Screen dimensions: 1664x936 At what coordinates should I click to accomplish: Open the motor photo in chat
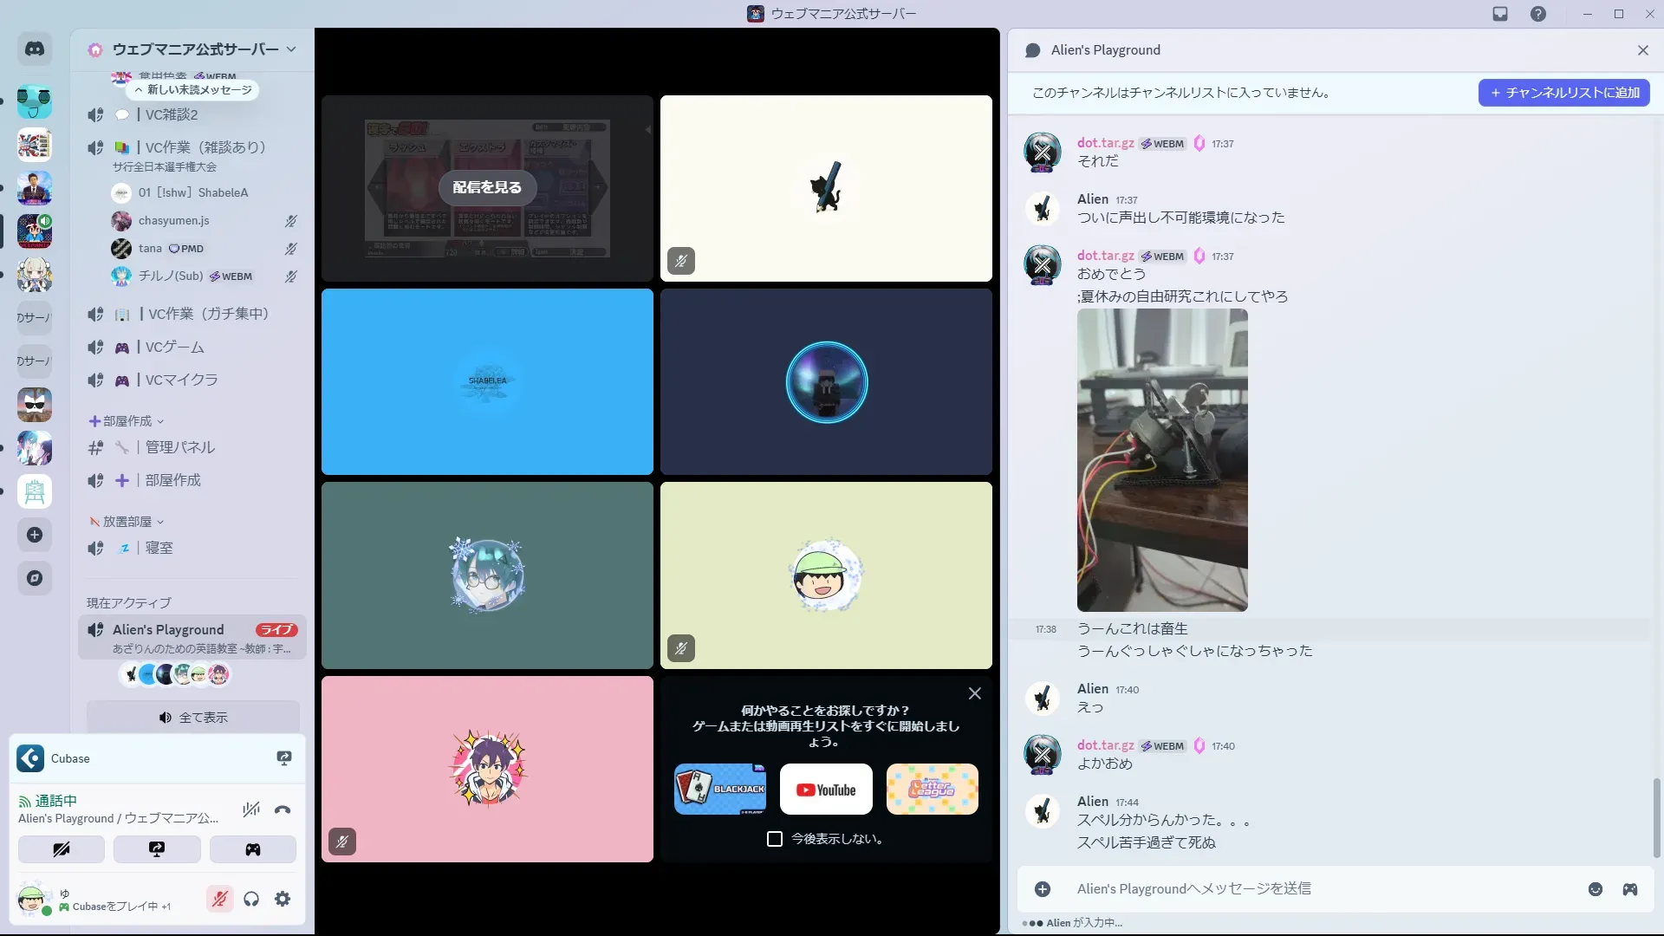point(1162,460)
